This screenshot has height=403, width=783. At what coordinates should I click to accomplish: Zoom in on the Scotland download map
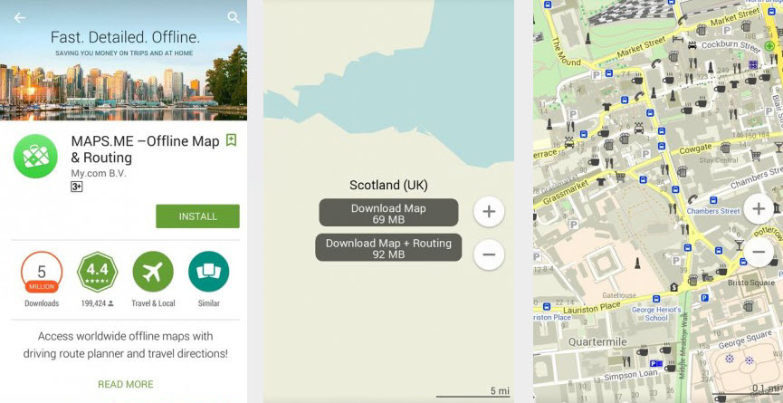[489, 212]
